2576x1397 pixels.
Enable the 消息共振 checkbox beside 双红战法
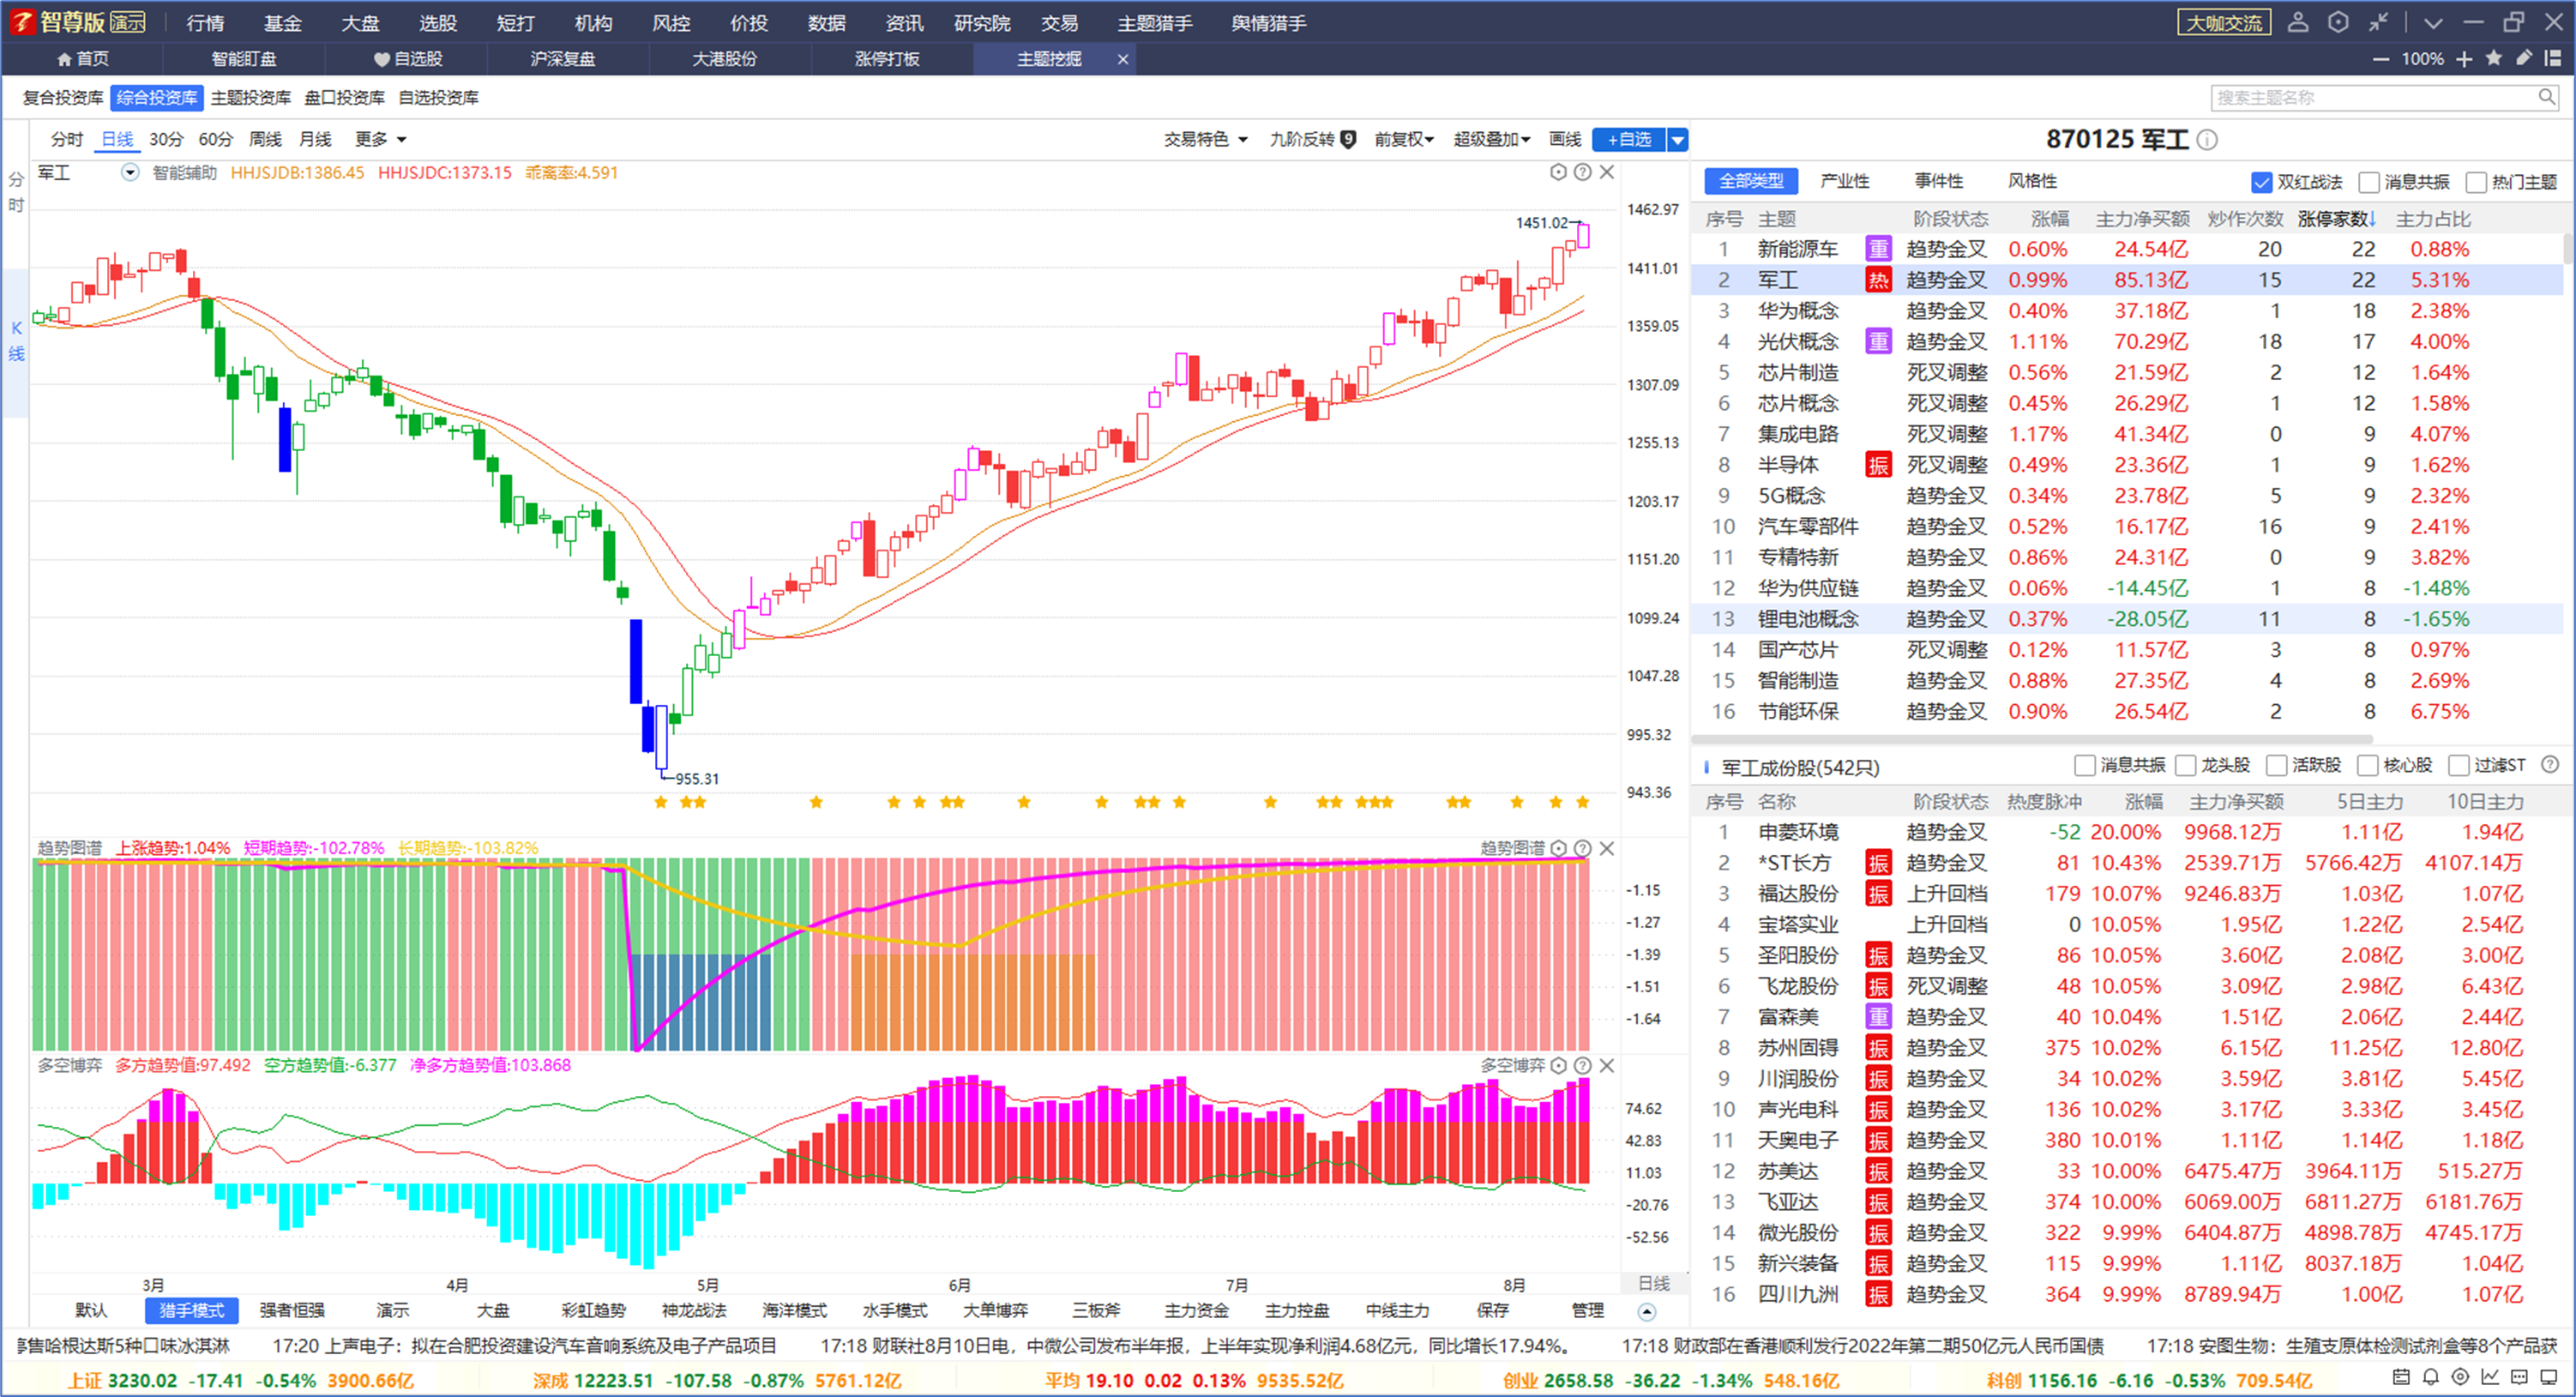coord(2368,182)
